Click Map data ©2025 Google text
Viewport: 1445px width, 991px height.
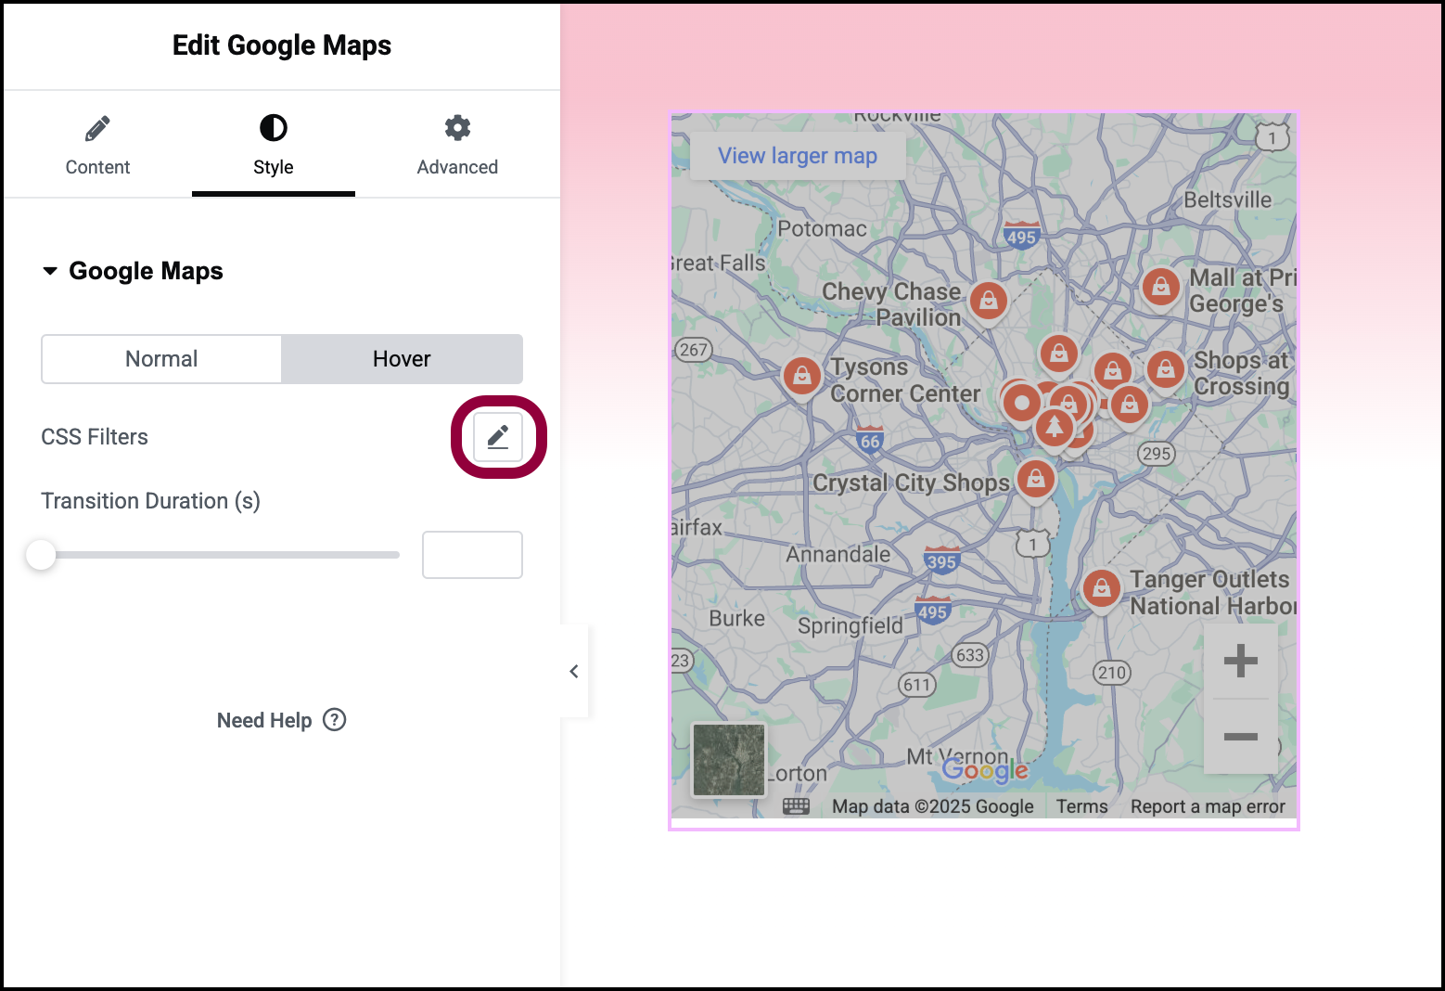pos(933,806)
